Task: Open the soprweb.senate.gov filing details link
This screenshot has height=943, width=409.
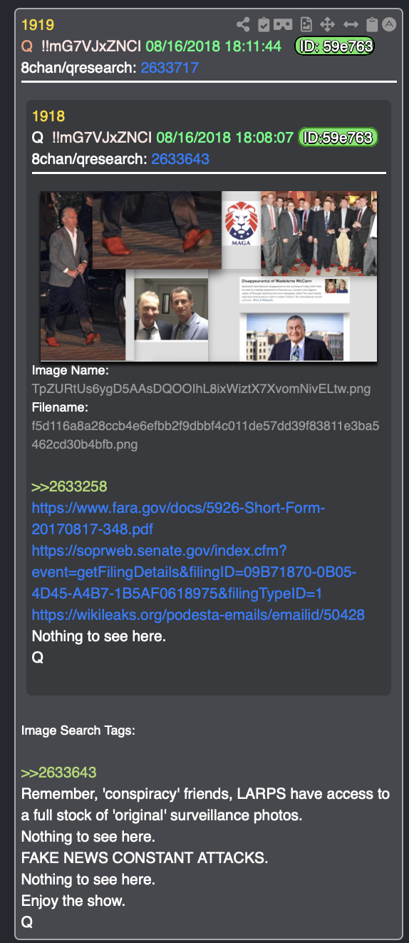Action: [x=194, y=572]
